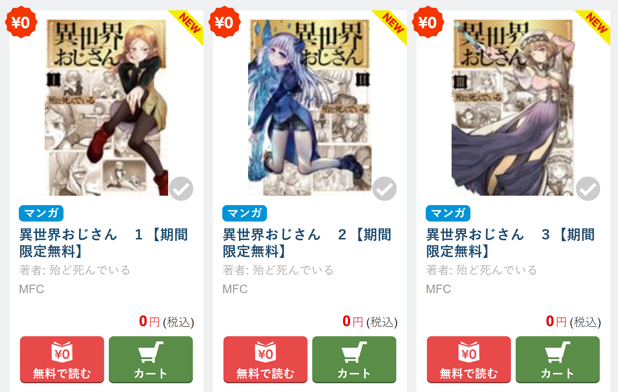618x392 pixels.
Task: Click the 無料で読む button for volume 3
Action: [469, 359]
